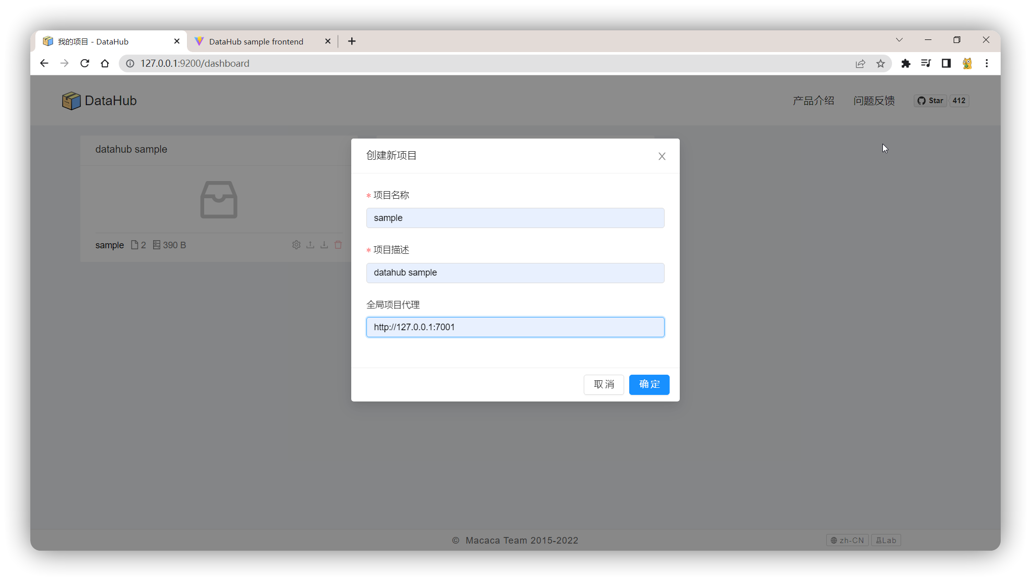
Task: Open the share this page icon
Action: [860, 63]
